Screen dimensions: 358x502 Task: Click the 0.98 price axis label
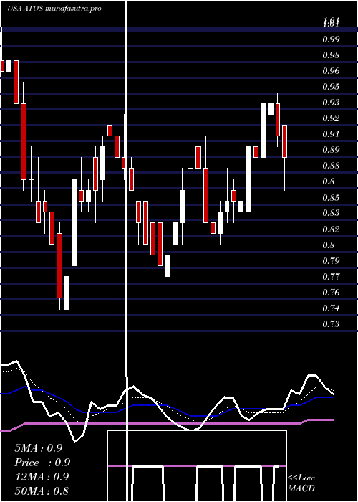point(331,55)
